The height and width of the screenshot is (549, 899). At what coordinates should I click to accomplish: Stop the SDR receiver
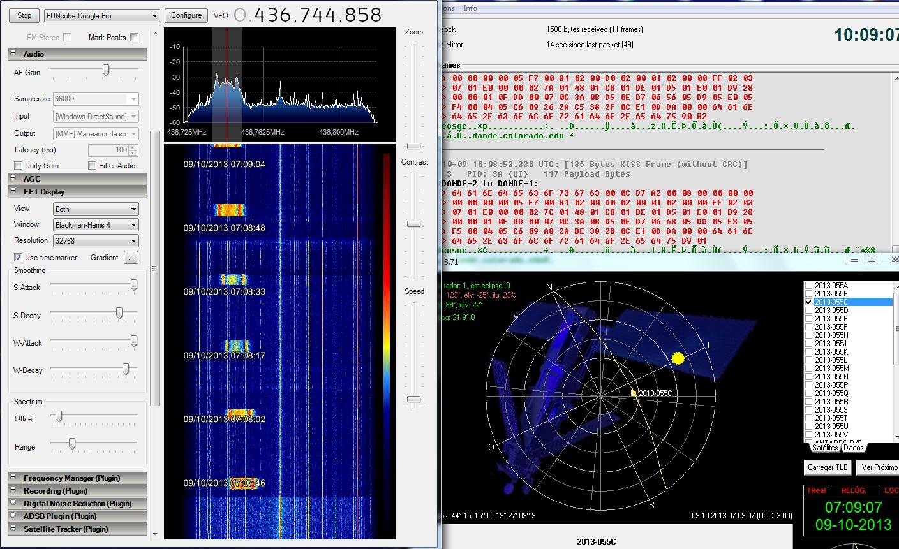(x=24, y=15)
